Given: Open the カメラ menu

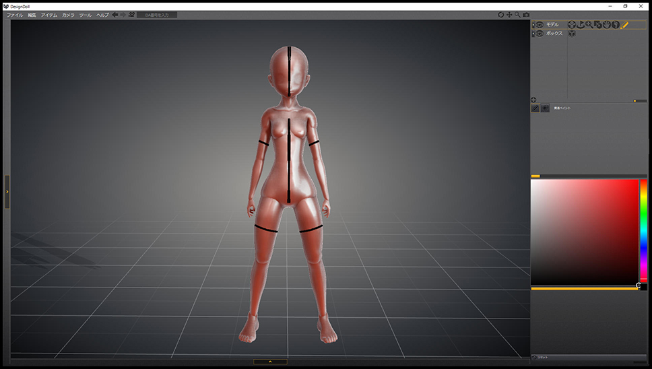Looking at the screenshot, I should [68, 15].
